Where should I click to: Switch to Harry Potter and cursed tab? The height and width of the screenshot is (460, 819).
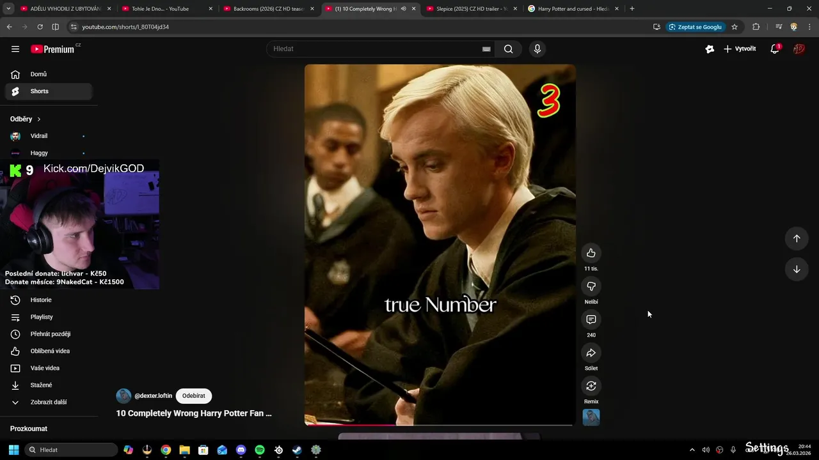pos(572,9)
